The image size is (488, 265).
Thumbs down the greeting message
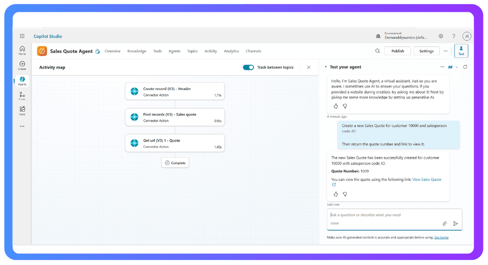coord(345,106)
